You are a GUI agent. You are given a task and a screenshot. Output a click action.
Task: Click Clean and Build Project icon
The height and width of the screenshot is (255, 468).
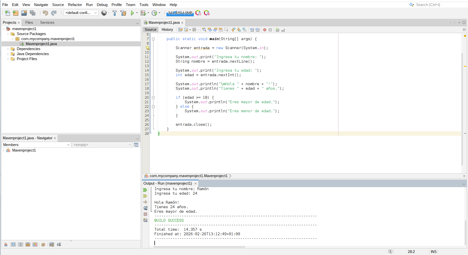[123, 13]
